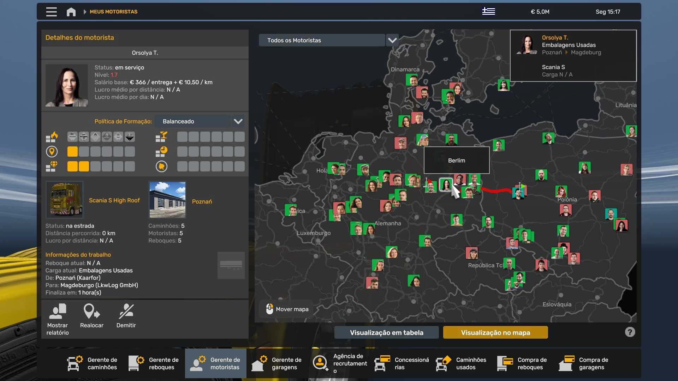678x381 pixels.
Task: Click the Scania truck thumbnail
Action: click(x=65, y=200)
